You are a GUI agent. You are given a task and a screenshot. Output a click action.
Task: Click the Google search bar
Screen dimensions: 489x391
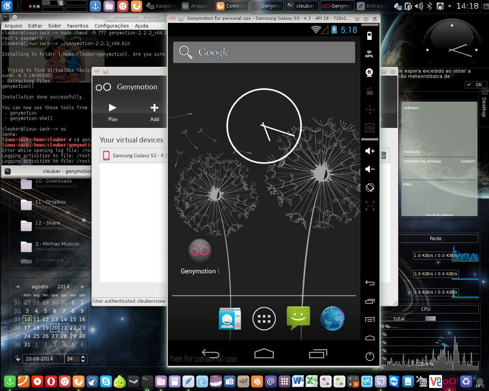pos(264,52)
